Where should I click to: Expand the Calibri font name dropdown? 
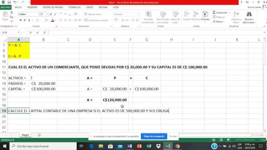pos(38,14)
